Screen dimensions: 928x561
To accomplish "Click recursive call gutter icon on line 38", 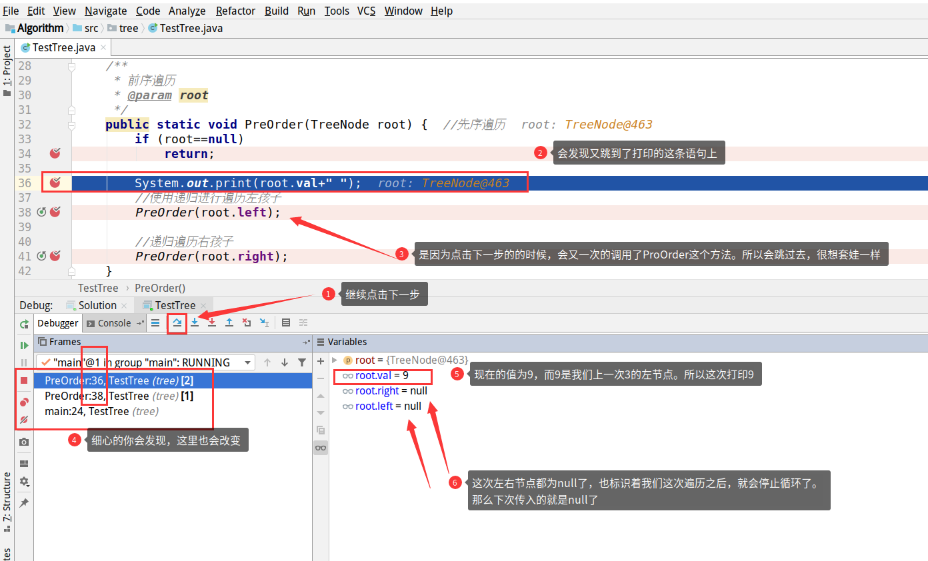I will (x=41, y=212).
